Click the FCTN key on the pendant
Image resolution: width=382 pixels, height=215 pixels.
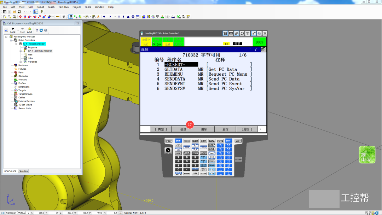pos(220,141)
